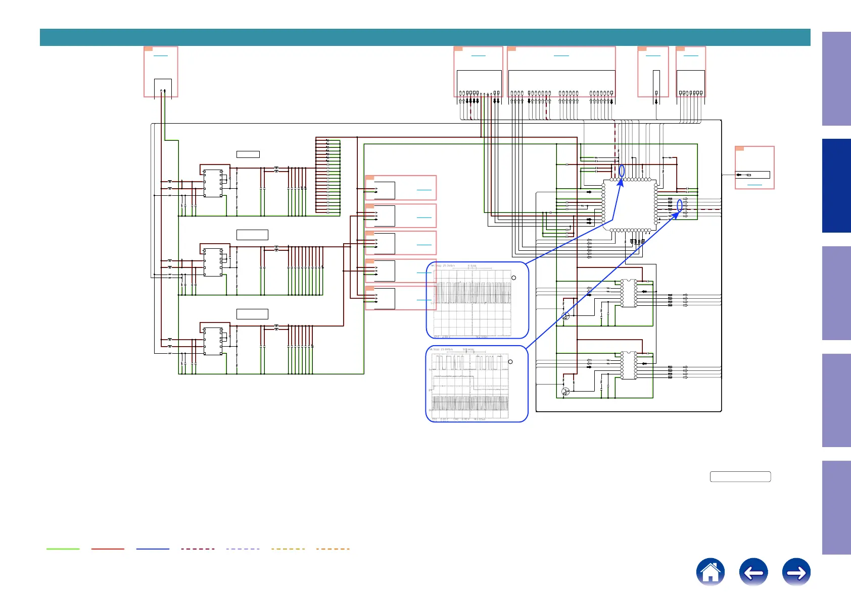Click the solid green legend line
Image resolution: width=851 pixels, height=601 pixels.
coord(63,549)
